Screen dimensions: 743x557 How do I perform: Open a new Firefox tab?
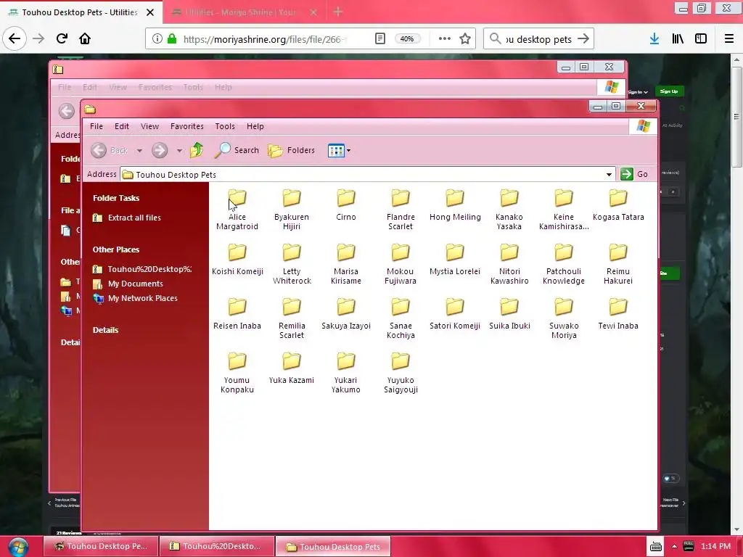tap(338, 12)
